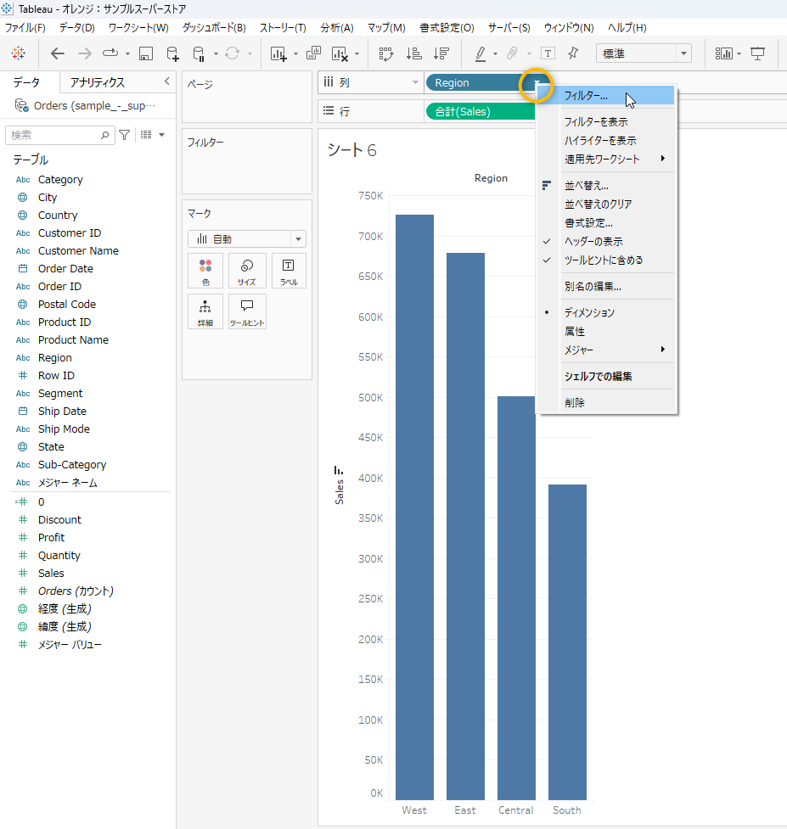Click the new worksheet icon
The image size is (787, 829).
(278, 53)
